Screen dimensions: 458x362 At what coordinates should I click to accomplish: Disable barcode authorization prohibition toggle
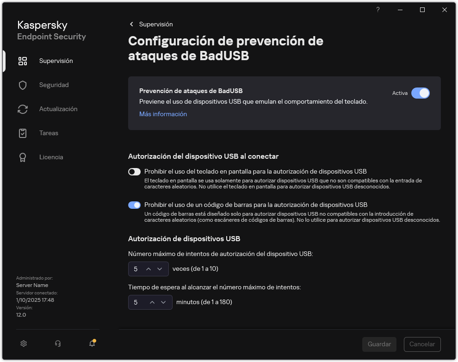[x=134, y=205]
